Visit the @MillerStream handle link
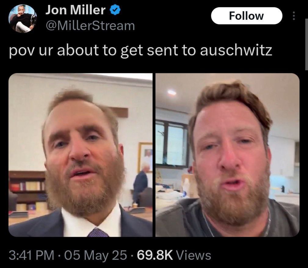 tap(90, 26)
